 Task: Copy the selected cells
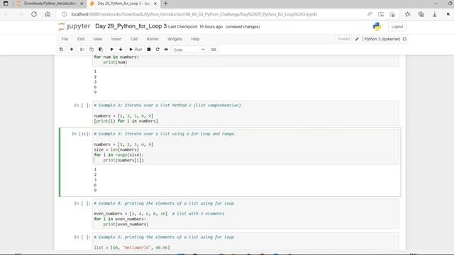click(x=92, y=50)
